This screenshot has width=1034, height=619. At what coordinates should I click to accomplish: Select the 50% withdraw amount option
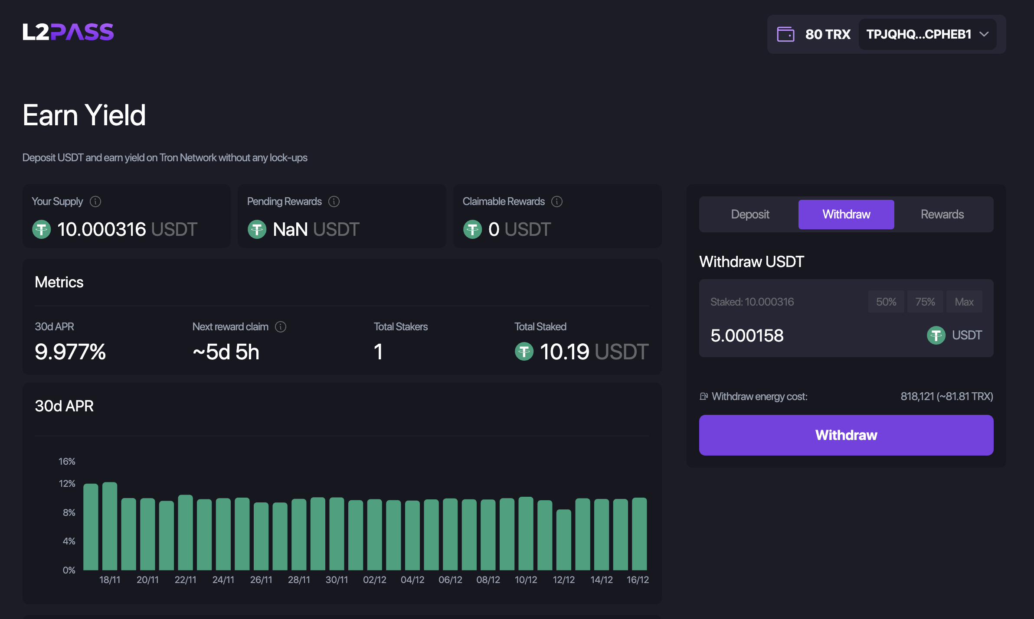(x=886, y=301)
